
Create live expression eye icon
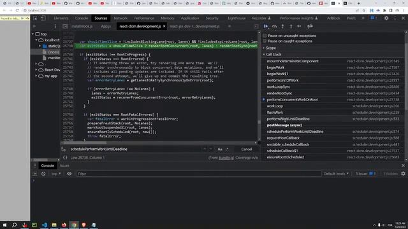[x=69, y=174]
